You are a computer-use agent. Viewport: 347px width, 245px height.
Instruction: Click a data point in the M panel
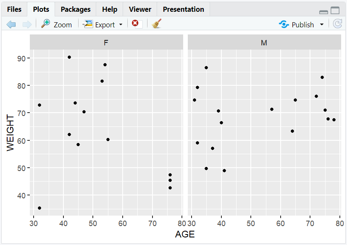pos(271,108)
